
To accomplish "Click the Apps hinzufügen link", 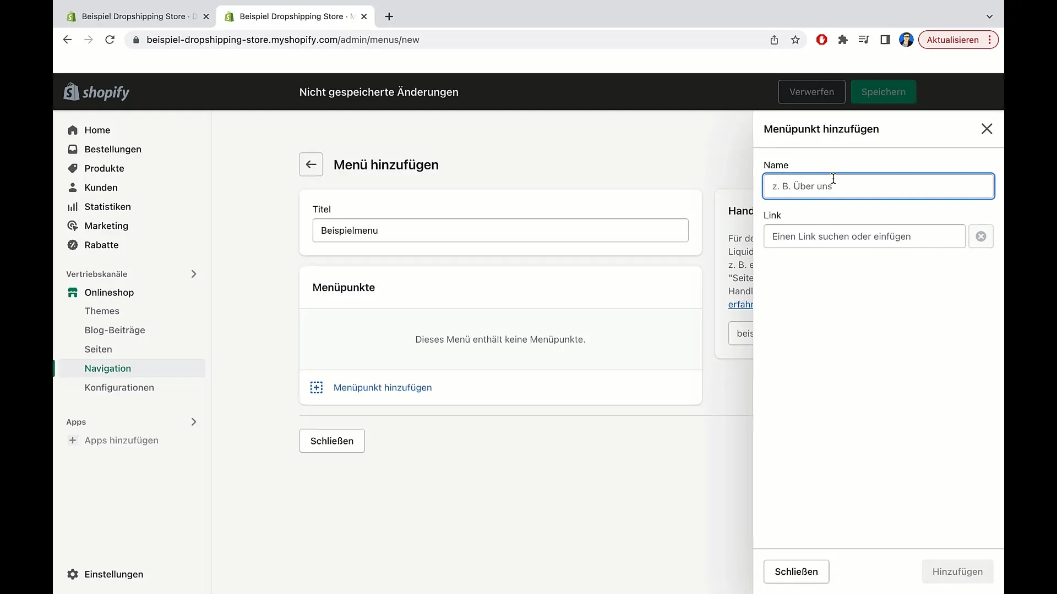I will click(x=122, y=440).
